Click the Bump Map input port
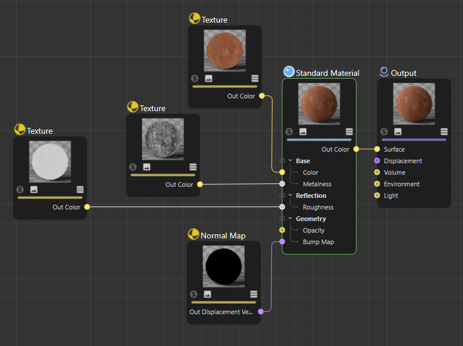This screenshot has height=346, width=463. click(x=282, y=242)
